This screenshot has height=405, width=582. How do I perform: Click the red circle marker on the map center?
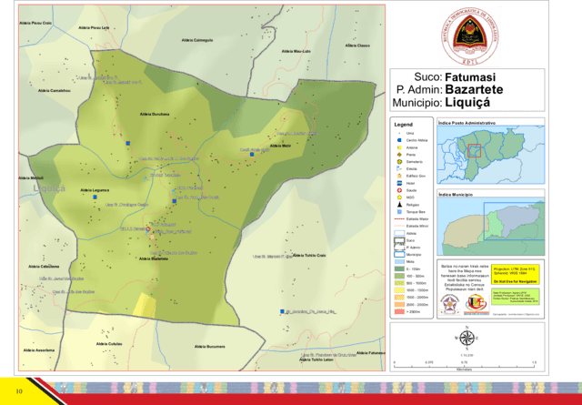149,230
